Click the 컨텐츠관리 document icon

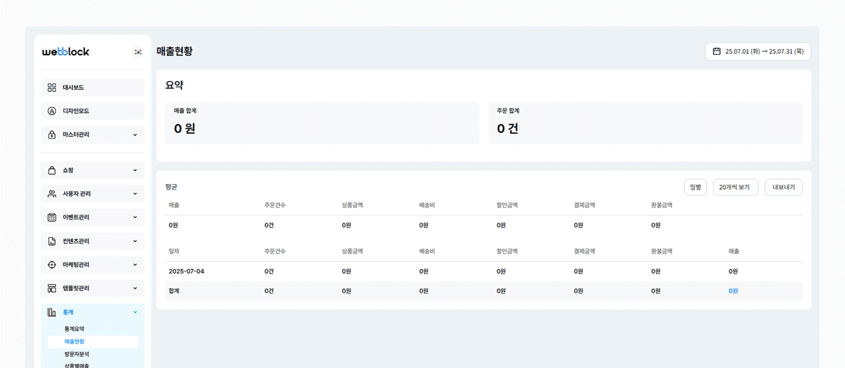[x=52, y=241]
